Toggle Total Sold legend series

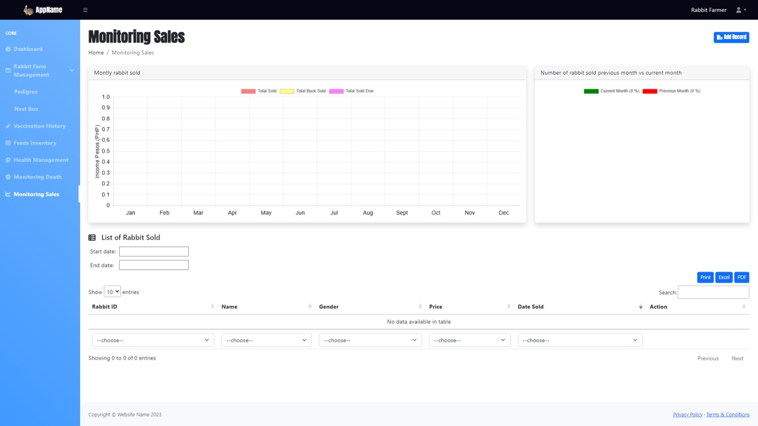tap(259, 91)
